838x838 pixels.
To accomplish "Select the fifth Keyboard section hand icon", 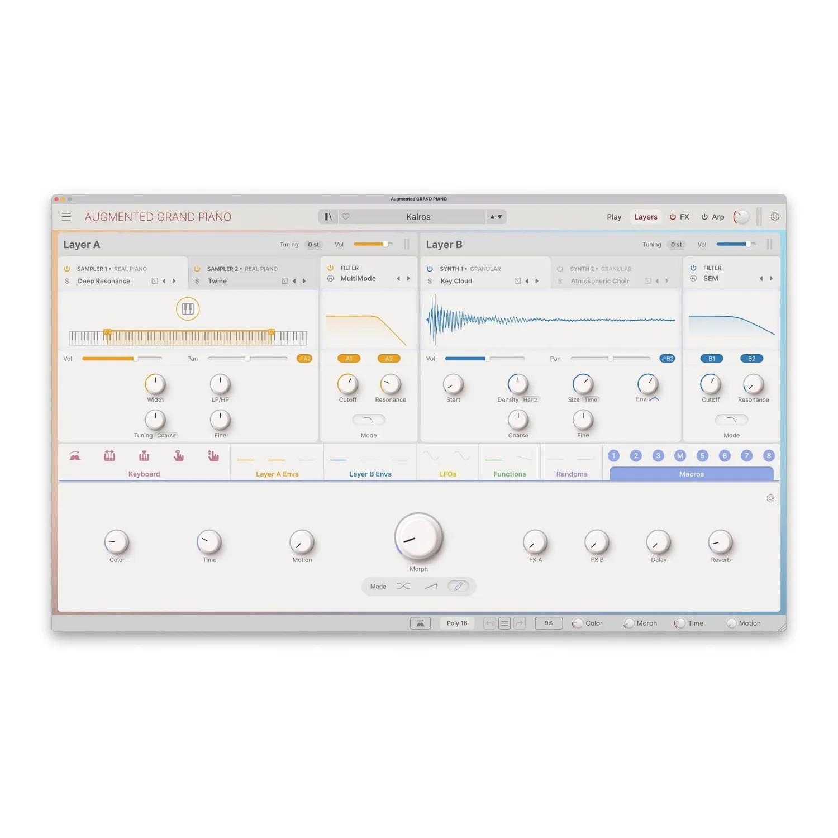I will [x=213, y=456].
